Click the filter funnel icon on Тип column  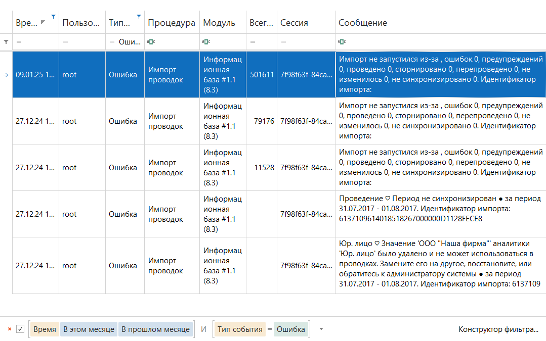[139, 17]
